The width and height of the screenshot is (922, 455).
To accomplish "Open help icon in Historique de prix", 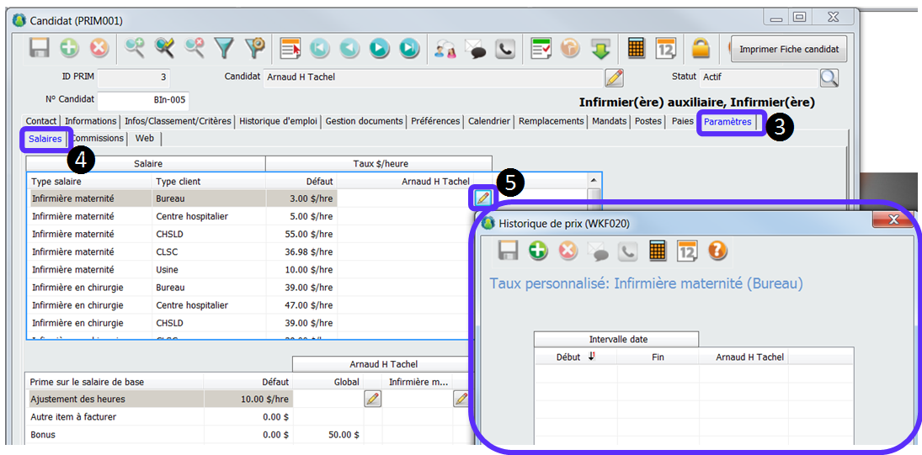I will (717, 250).
